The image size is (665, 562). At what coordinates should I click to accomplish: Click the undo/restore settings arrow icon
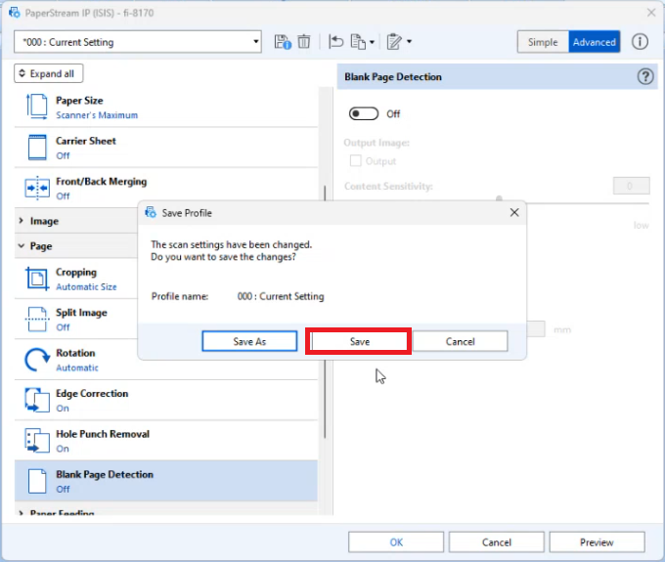tap(335, 42)
